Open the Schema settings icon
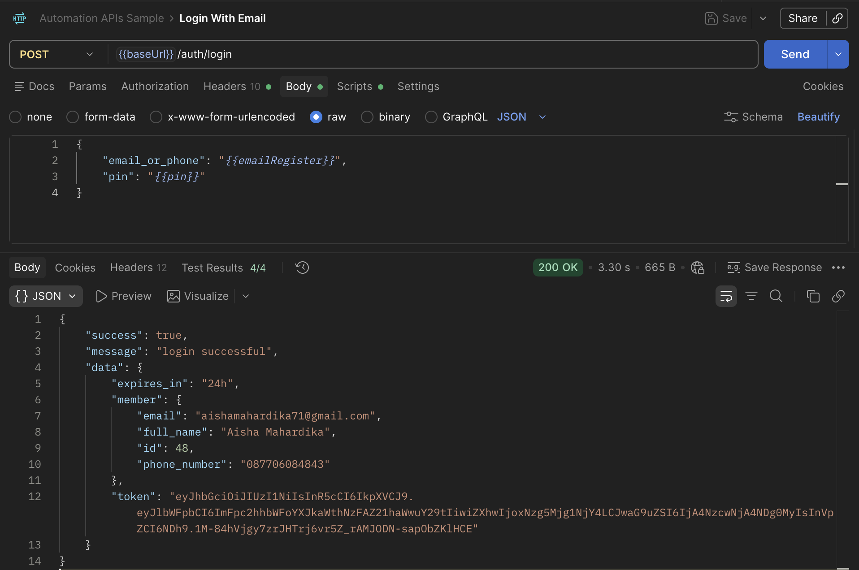 tap(731, 117)
